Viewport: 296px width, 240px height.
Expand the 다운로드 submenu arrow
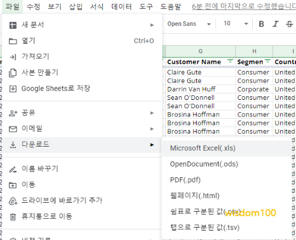(152, 145)
